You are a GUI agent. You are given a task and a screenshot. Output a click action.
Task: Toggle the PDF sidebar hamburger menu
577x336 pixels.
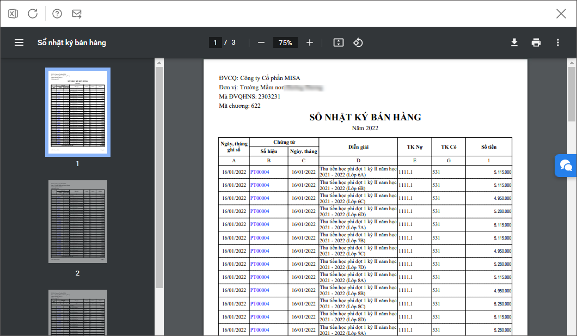pos(19,42)
